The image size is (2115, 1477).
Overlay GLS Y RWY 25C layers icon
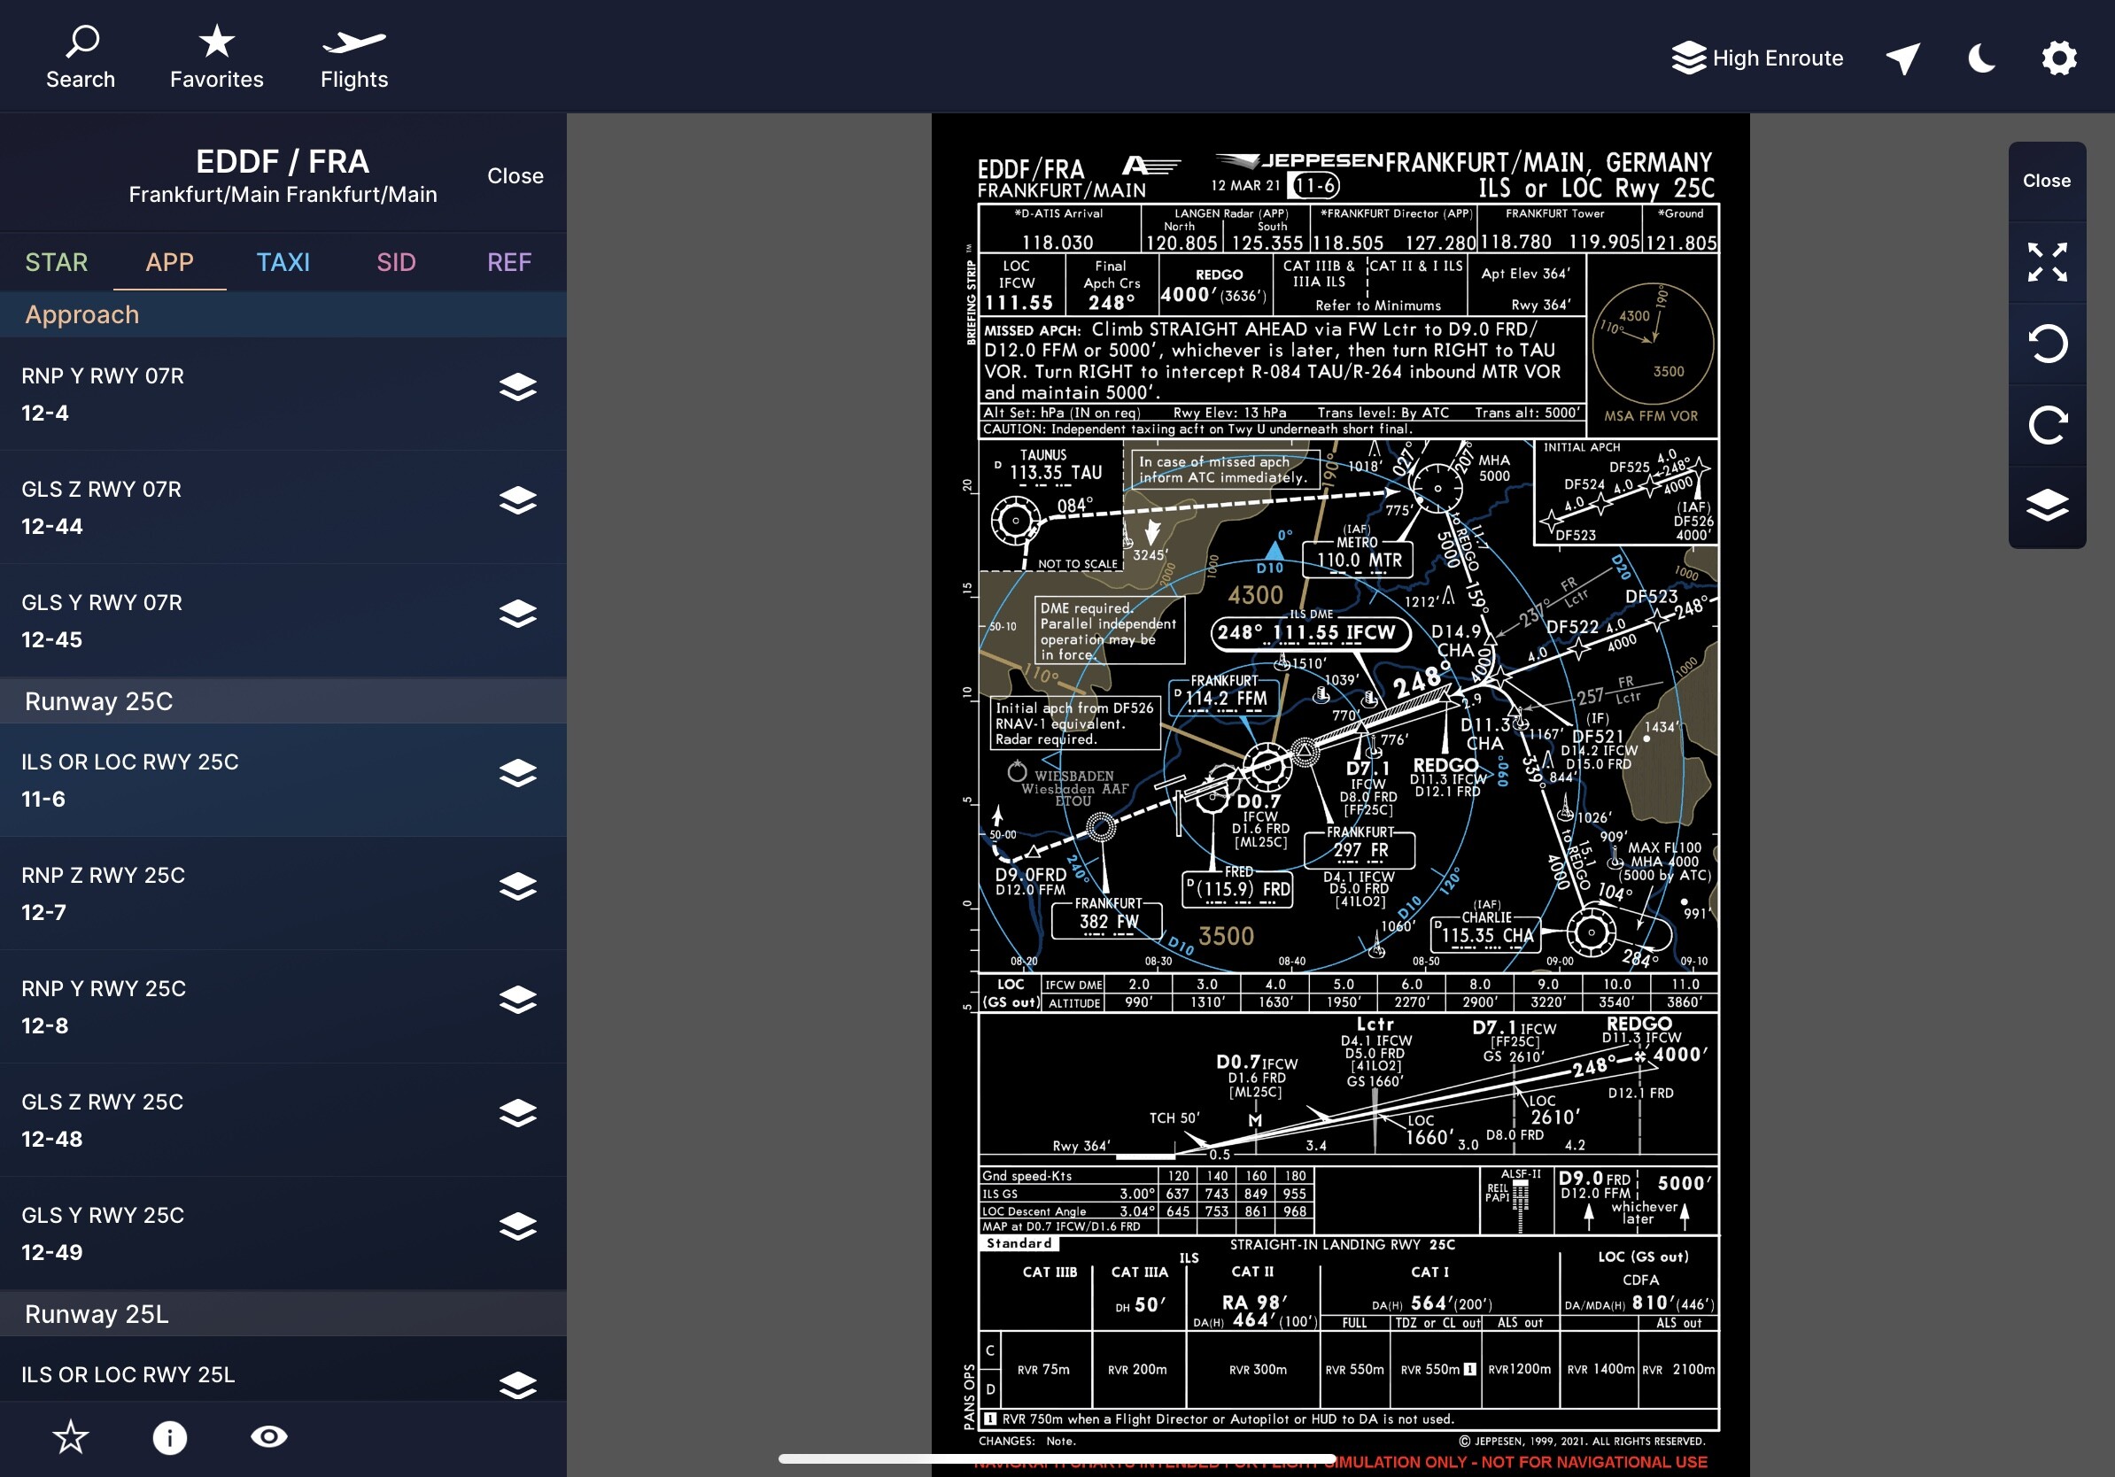(x=518, y=1226)
